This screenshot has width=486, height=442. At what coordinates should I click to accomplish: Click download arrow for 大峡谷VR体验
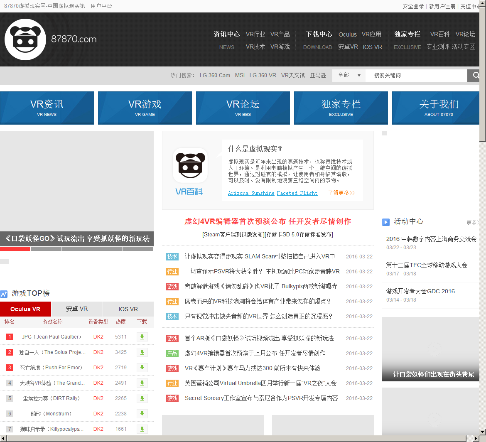(x=142, y=383)
